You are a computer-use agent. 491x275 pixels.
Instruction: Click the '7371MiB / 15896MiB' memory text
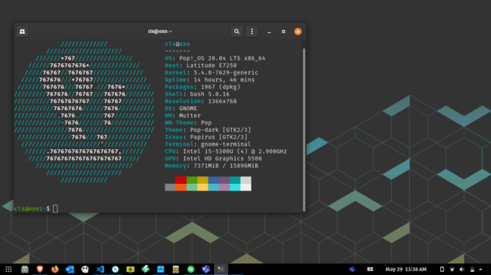(x=226, y=166)
